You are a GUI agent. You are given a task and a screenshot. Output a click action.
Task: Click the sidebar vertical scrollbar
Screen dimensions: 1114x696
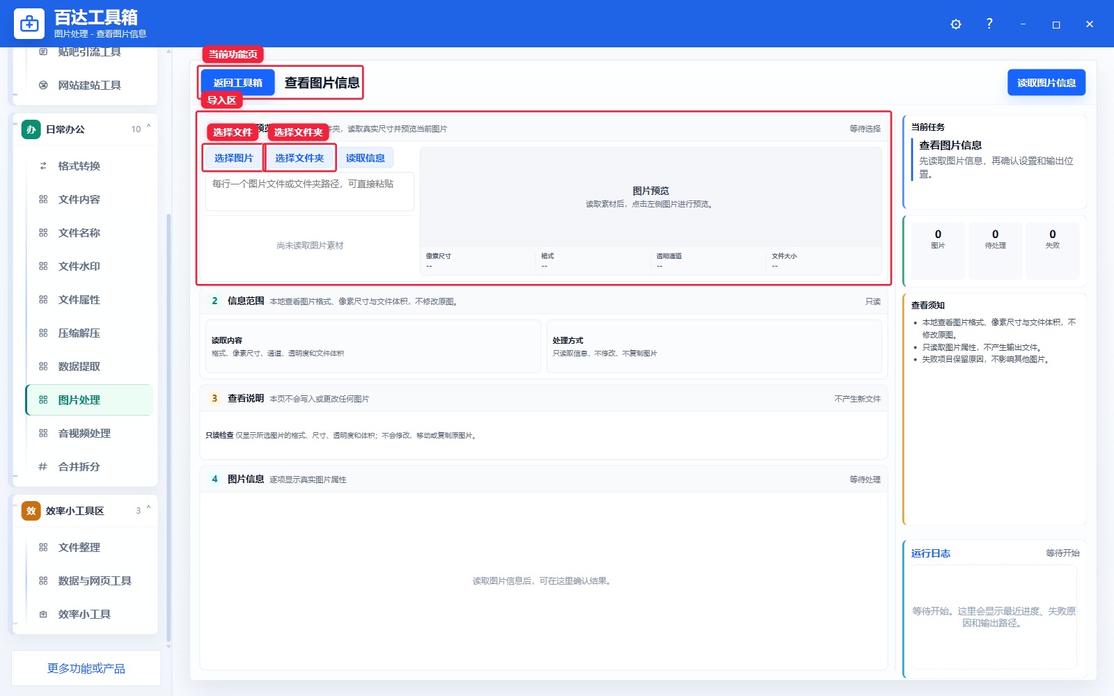click(168, 428)
